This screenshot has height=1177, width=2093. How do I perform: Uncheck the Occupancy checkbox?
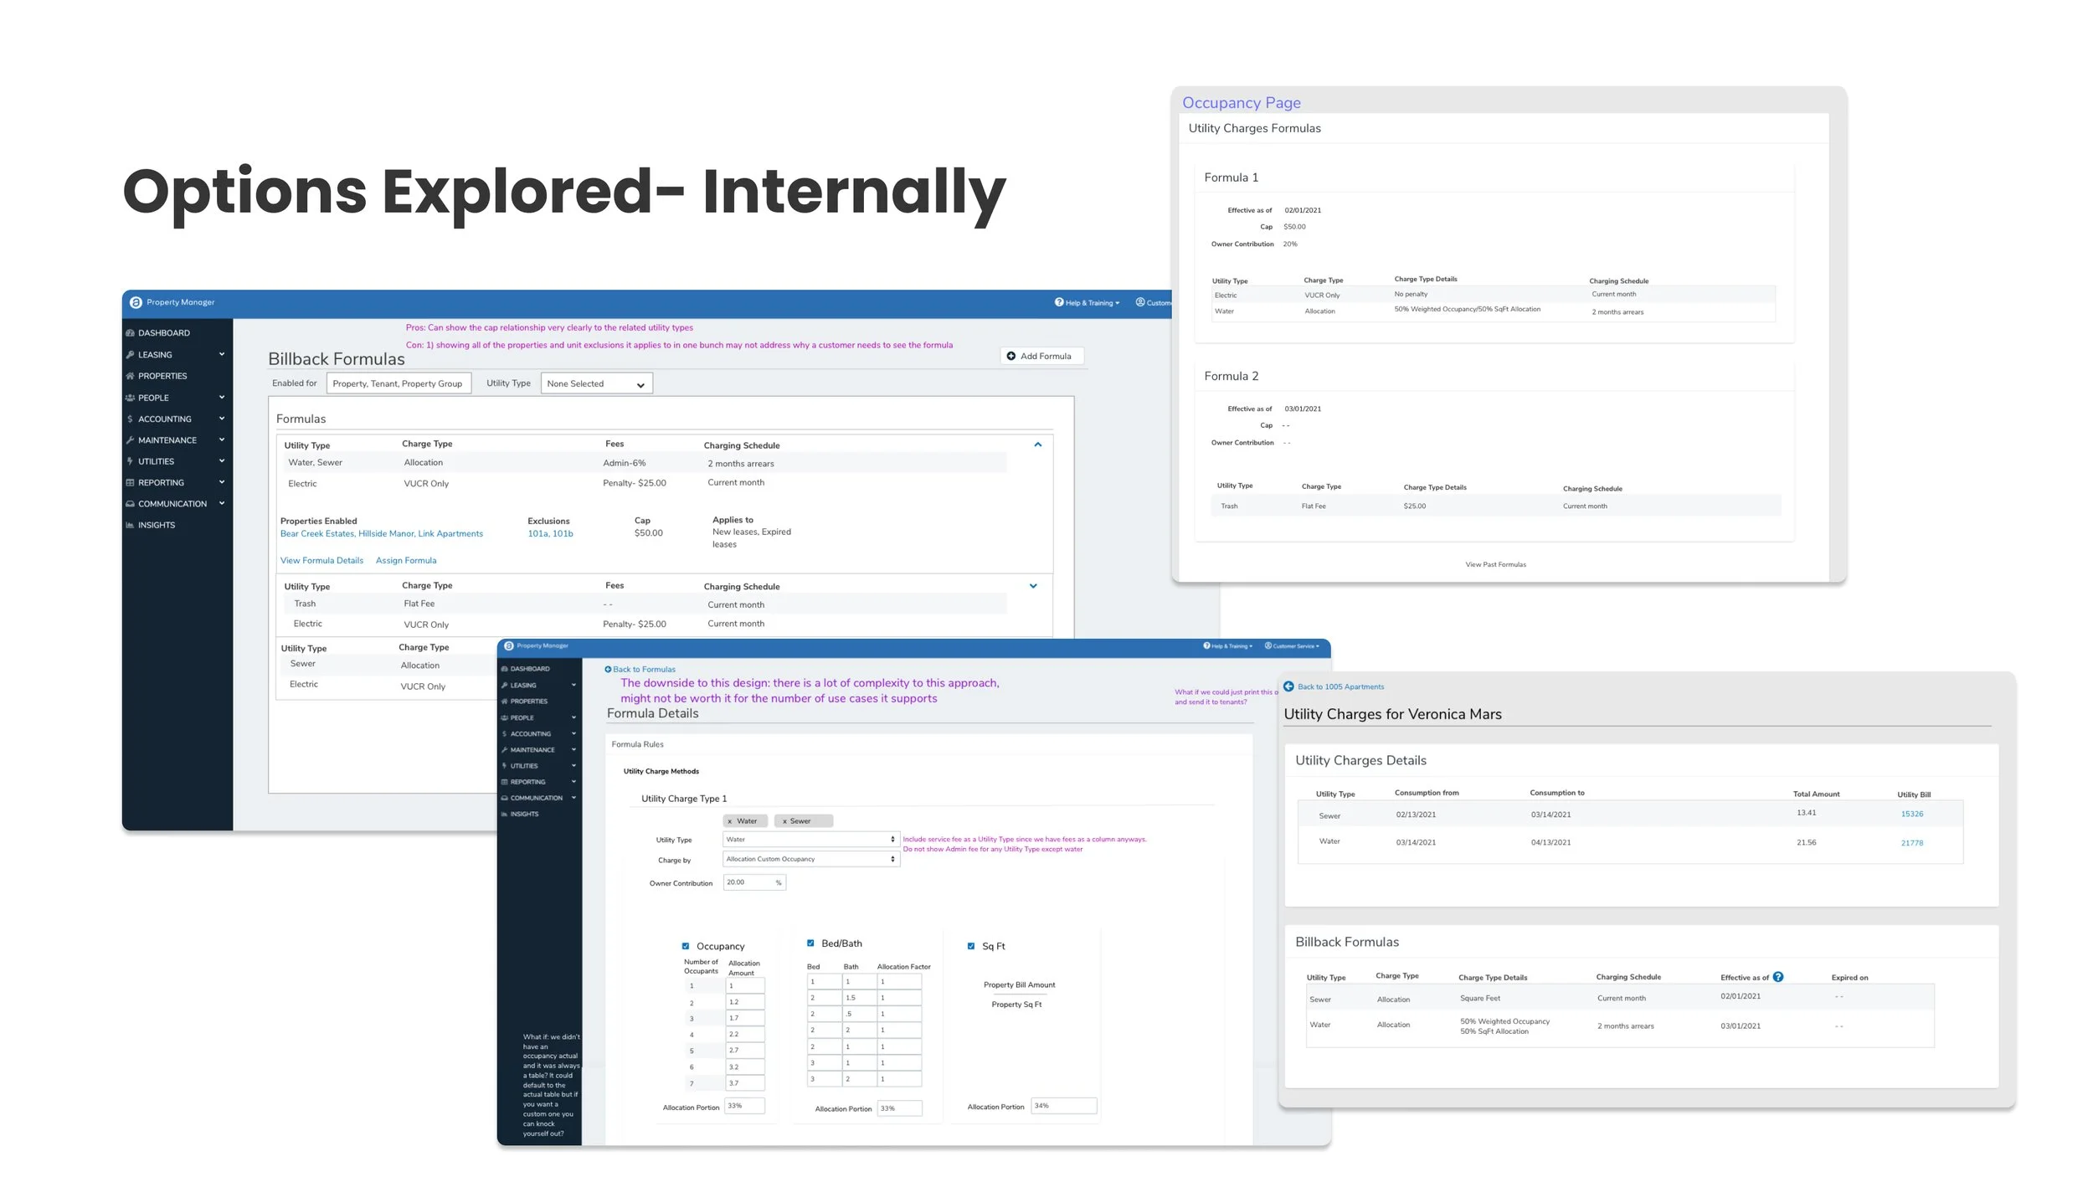[x=686, y=946]
